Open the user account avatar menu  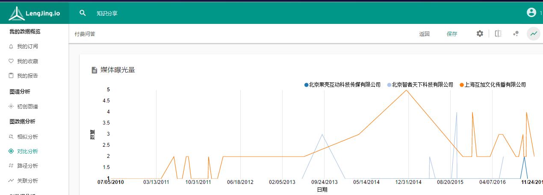coord(531,13)
